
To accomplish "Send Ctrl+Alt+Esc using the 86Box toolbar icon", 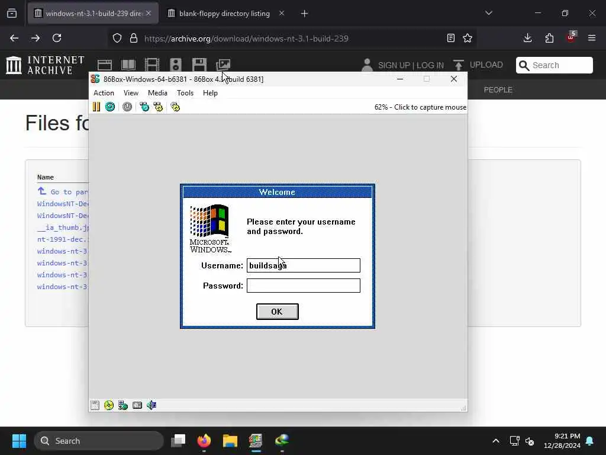I will tap(158, 107).
